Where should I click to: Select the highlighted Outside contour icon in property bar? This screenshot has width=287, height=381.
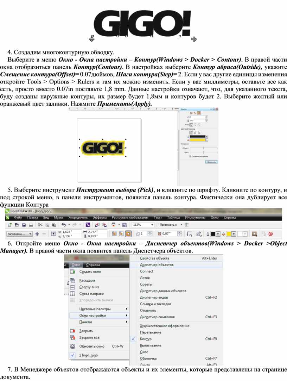tap(128, 234)
